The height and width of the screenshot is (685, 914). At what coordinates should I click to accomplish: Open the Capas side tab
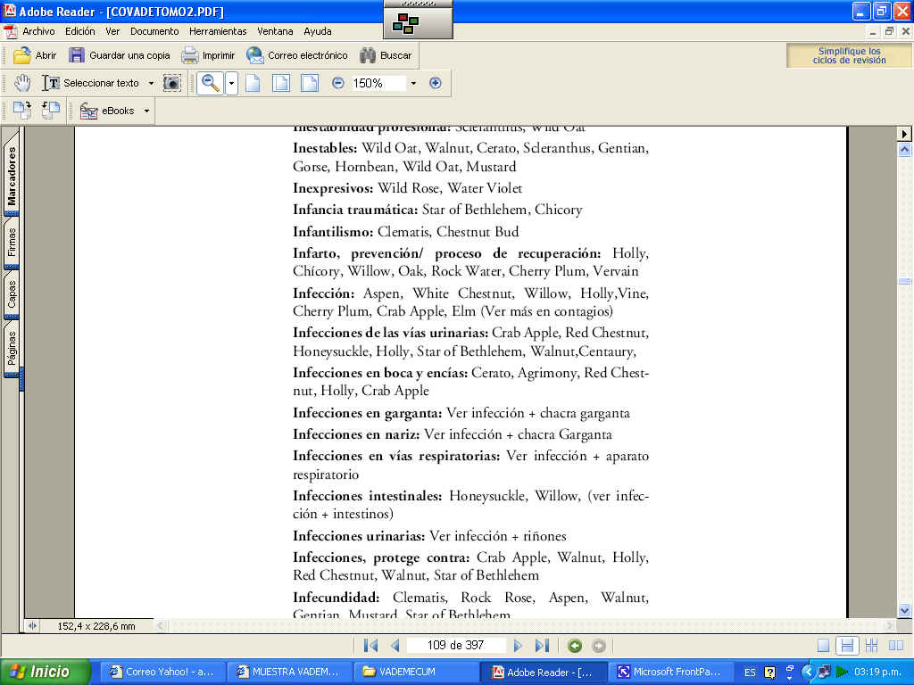point(12,294)
